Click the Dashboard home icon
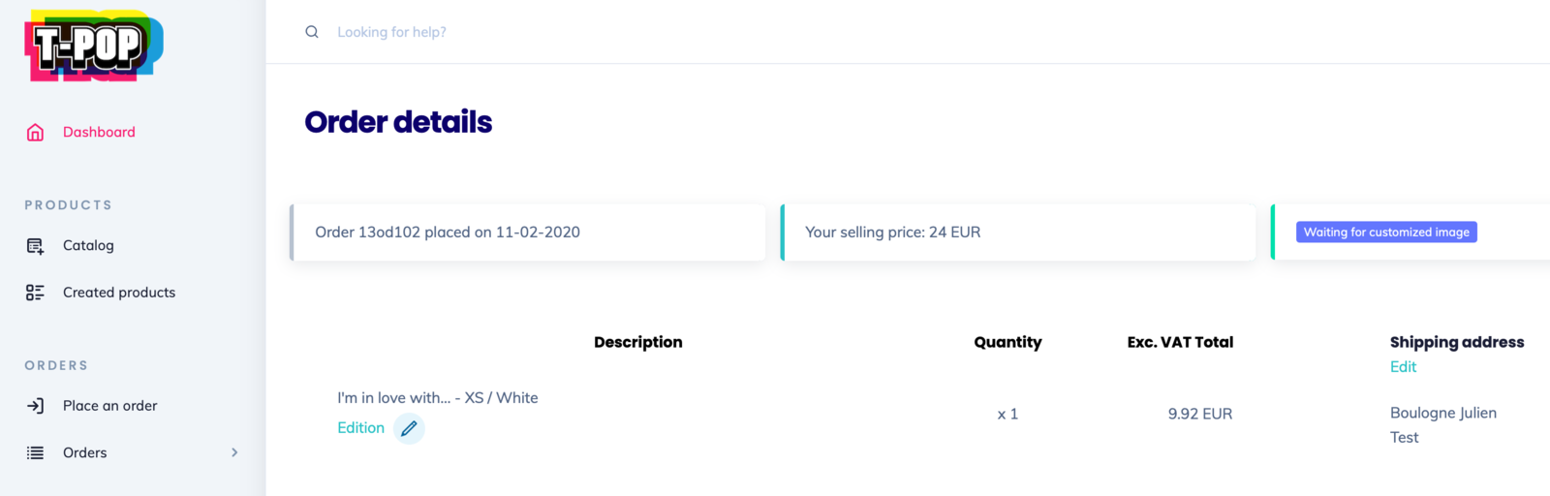The width and height of the screenshot is (1550, 496). coord(35,133)
